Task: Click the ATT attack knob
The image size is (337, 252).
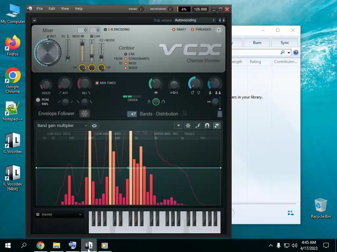Action: pyautogui.click(x=65, y=84)
